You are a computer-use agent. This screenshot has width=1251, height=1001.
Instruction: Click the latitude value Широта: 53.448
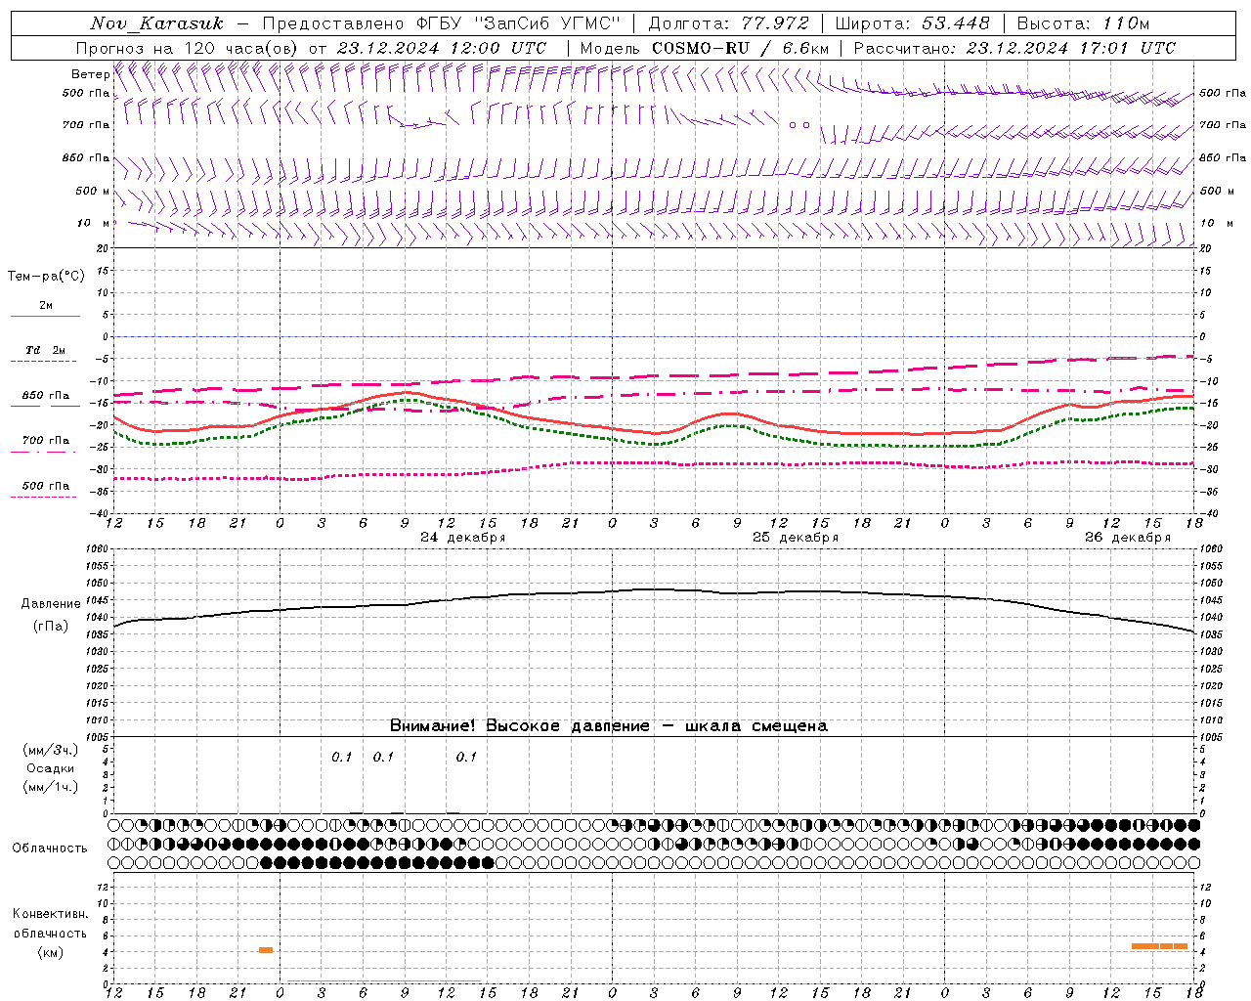coord(913,23)
